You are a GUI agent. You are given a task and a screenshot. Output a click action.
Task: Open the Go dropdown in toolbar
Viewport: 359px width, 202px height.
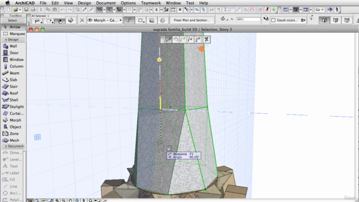pos(319,10)
